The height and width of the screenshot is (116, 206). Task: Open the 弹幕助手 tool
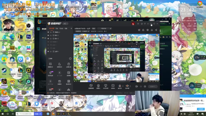[x=50, y=65]
